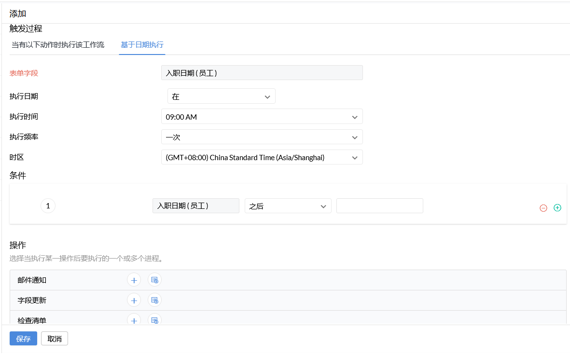Image resolution: width=570 pixels, height=356 pixels.
Task: Add a new 字段更新 action
Action: 134,300
